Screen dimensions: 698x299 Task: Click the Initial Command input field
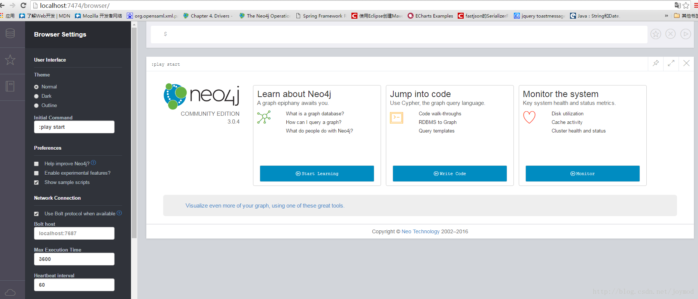tap(74, 127)
